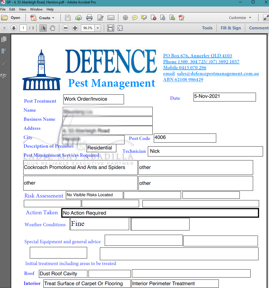This screenshot has width=269, height=288.
Task: Click the Save file icon
Action: (x=68, y=18)
